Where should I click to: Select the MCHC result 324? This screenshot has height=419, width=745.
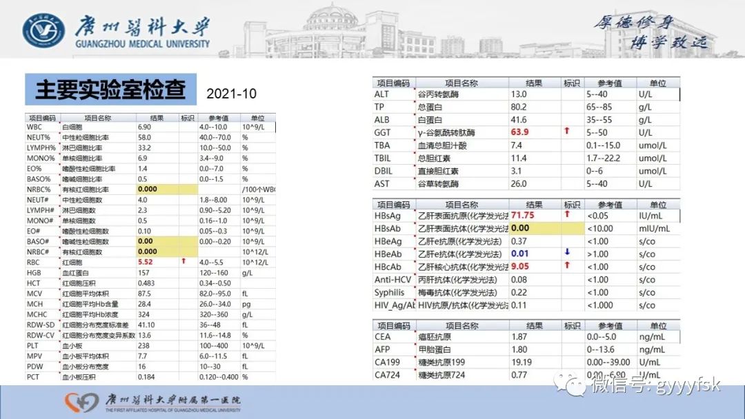pyautogui.click(x=143, y=315)
